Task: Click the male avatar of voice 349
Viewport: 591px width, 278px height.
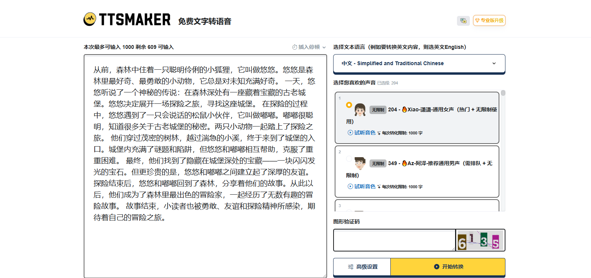Action: point(360,163)
